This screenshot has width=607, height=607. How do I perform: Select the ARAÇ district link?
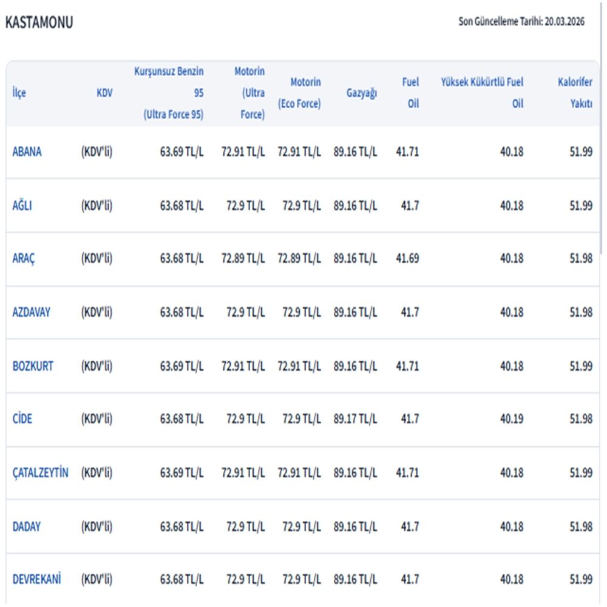coord(24,259)
